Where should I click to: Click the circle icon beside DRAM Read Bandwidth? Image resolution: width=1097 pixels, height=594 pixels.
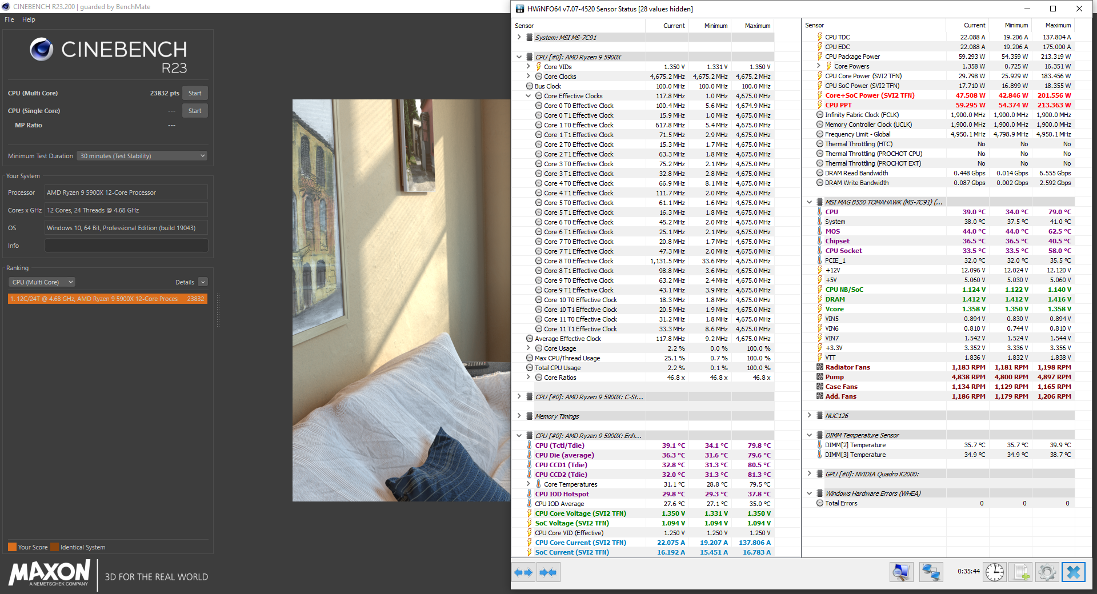click(820, 173)
